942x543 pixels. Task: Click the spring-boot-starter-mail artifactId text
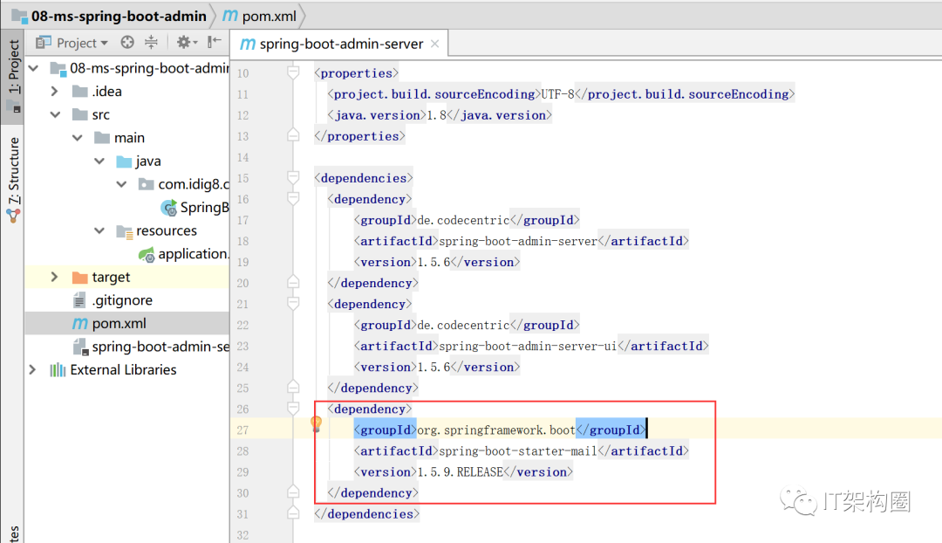[x=518, y=451]
